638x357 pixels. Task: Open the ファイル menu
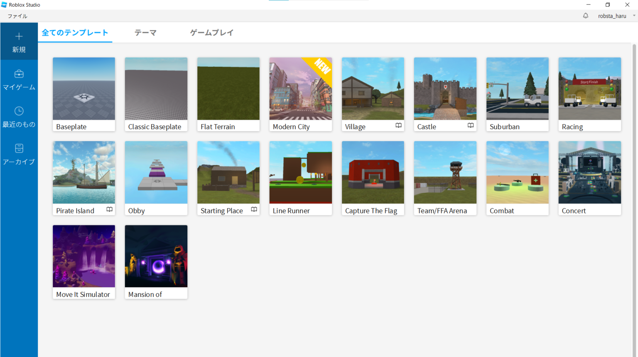(17, 15)
